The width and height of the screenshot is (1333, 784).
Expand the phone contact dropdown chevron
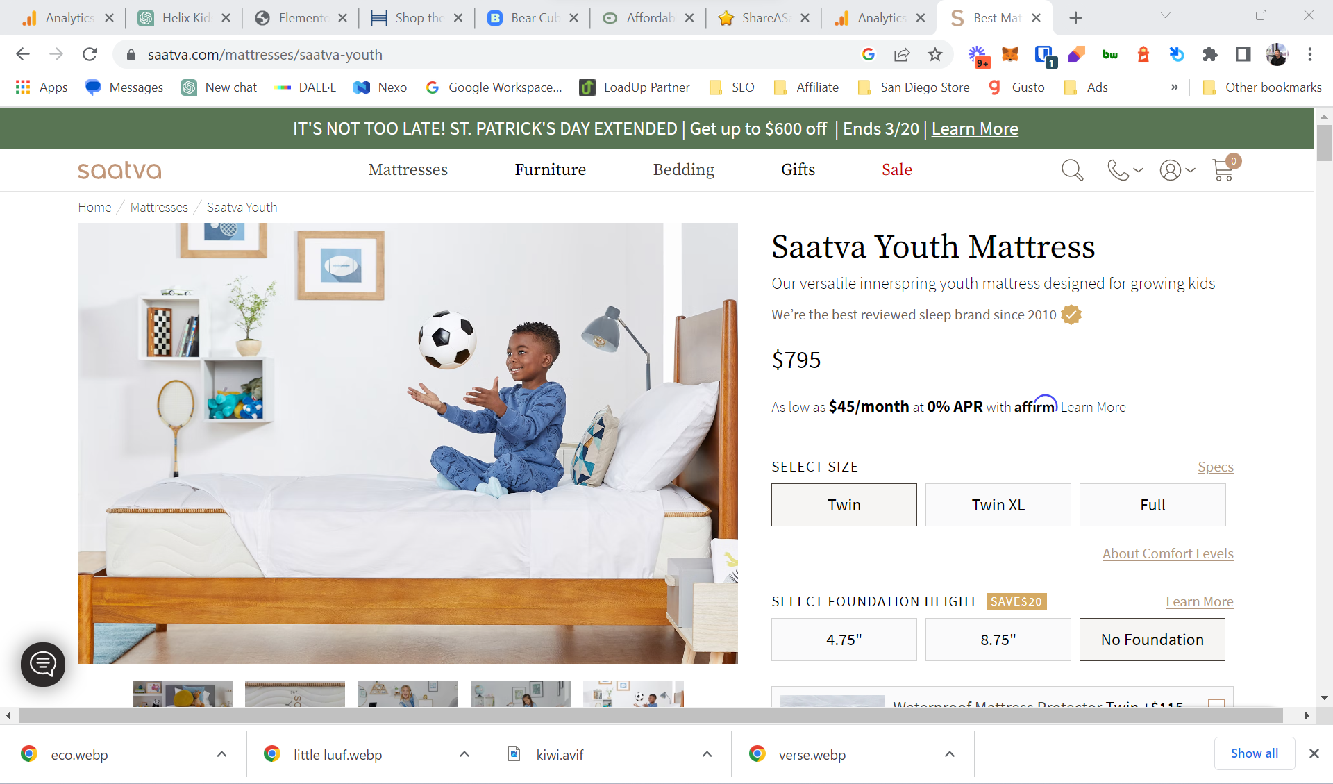point(1139,170)
